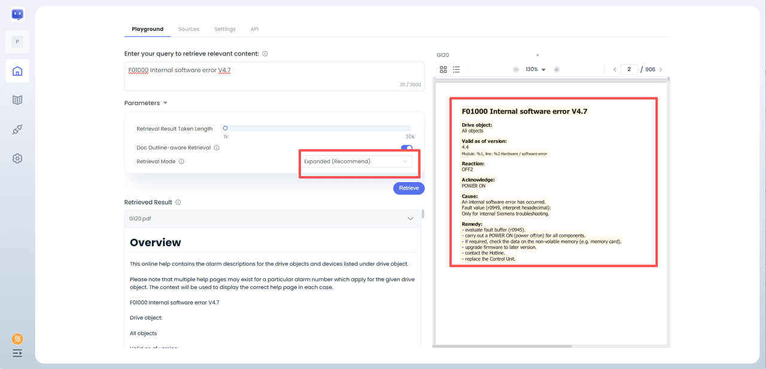766x369 pixels.
Task: Click the plug integrations icon in sidebar
Action: point(17,130)
